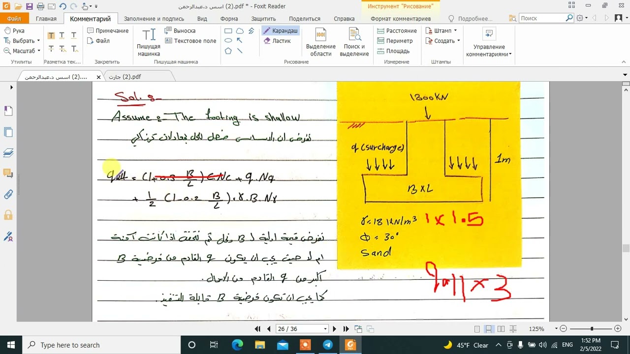This screenshot has height=354, width=630.
Task: Expand the Масштаб dropdown arrow
Action: pyautogui.click(x=38, y=51)
